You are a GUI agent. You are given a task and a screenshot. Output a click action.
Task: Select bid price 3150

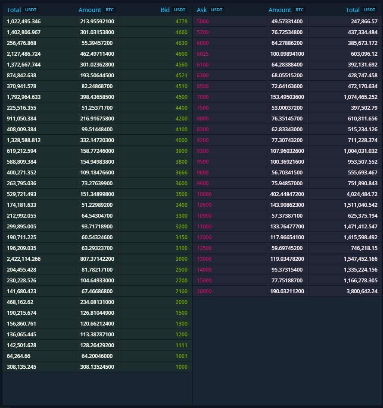(181, 237)
